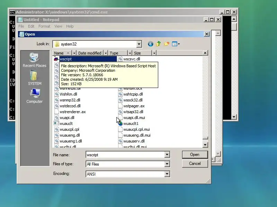Select wstdecod.dll in file list
This screenshot has height=207, width=277.
(x=70, y=106)
